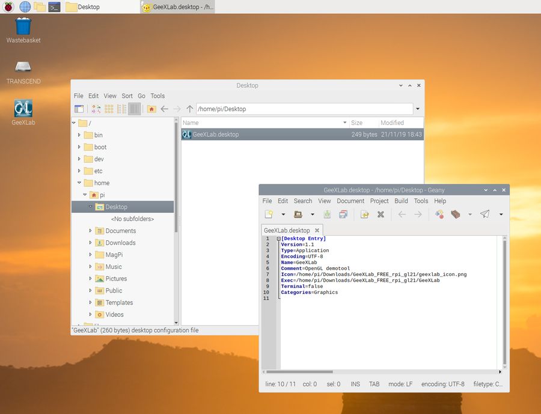Viewport: 541px width, 414px height.
Task: Select the Templates folder in the tree
Action: [119, 303]
